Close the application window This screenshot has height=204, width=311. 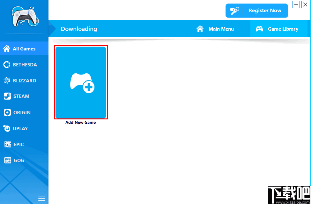pyautogui.click(x=305, y=4)
